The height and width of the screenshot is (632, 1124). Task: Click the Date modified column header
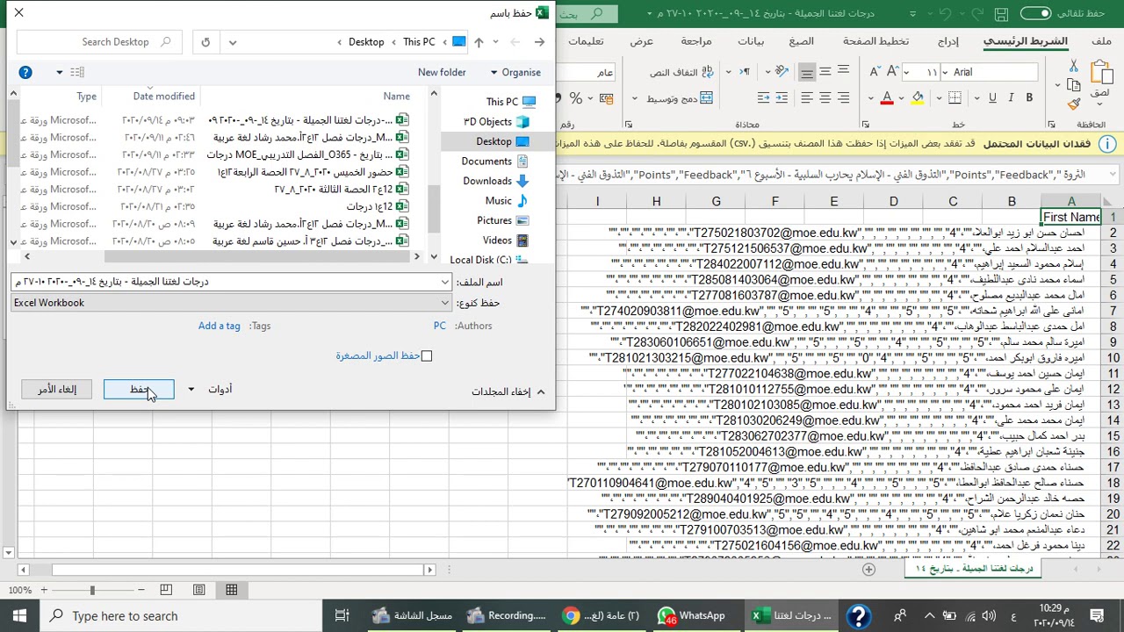pos(163,97)
